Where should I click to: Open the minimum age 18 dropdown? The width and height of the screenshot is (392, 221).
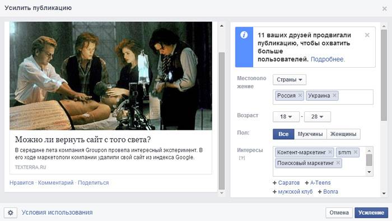[286, 116]
